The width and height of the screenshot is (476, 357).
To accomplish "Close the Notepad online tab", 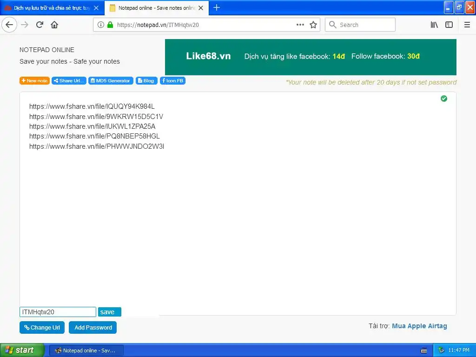I will tap(201, 8).
